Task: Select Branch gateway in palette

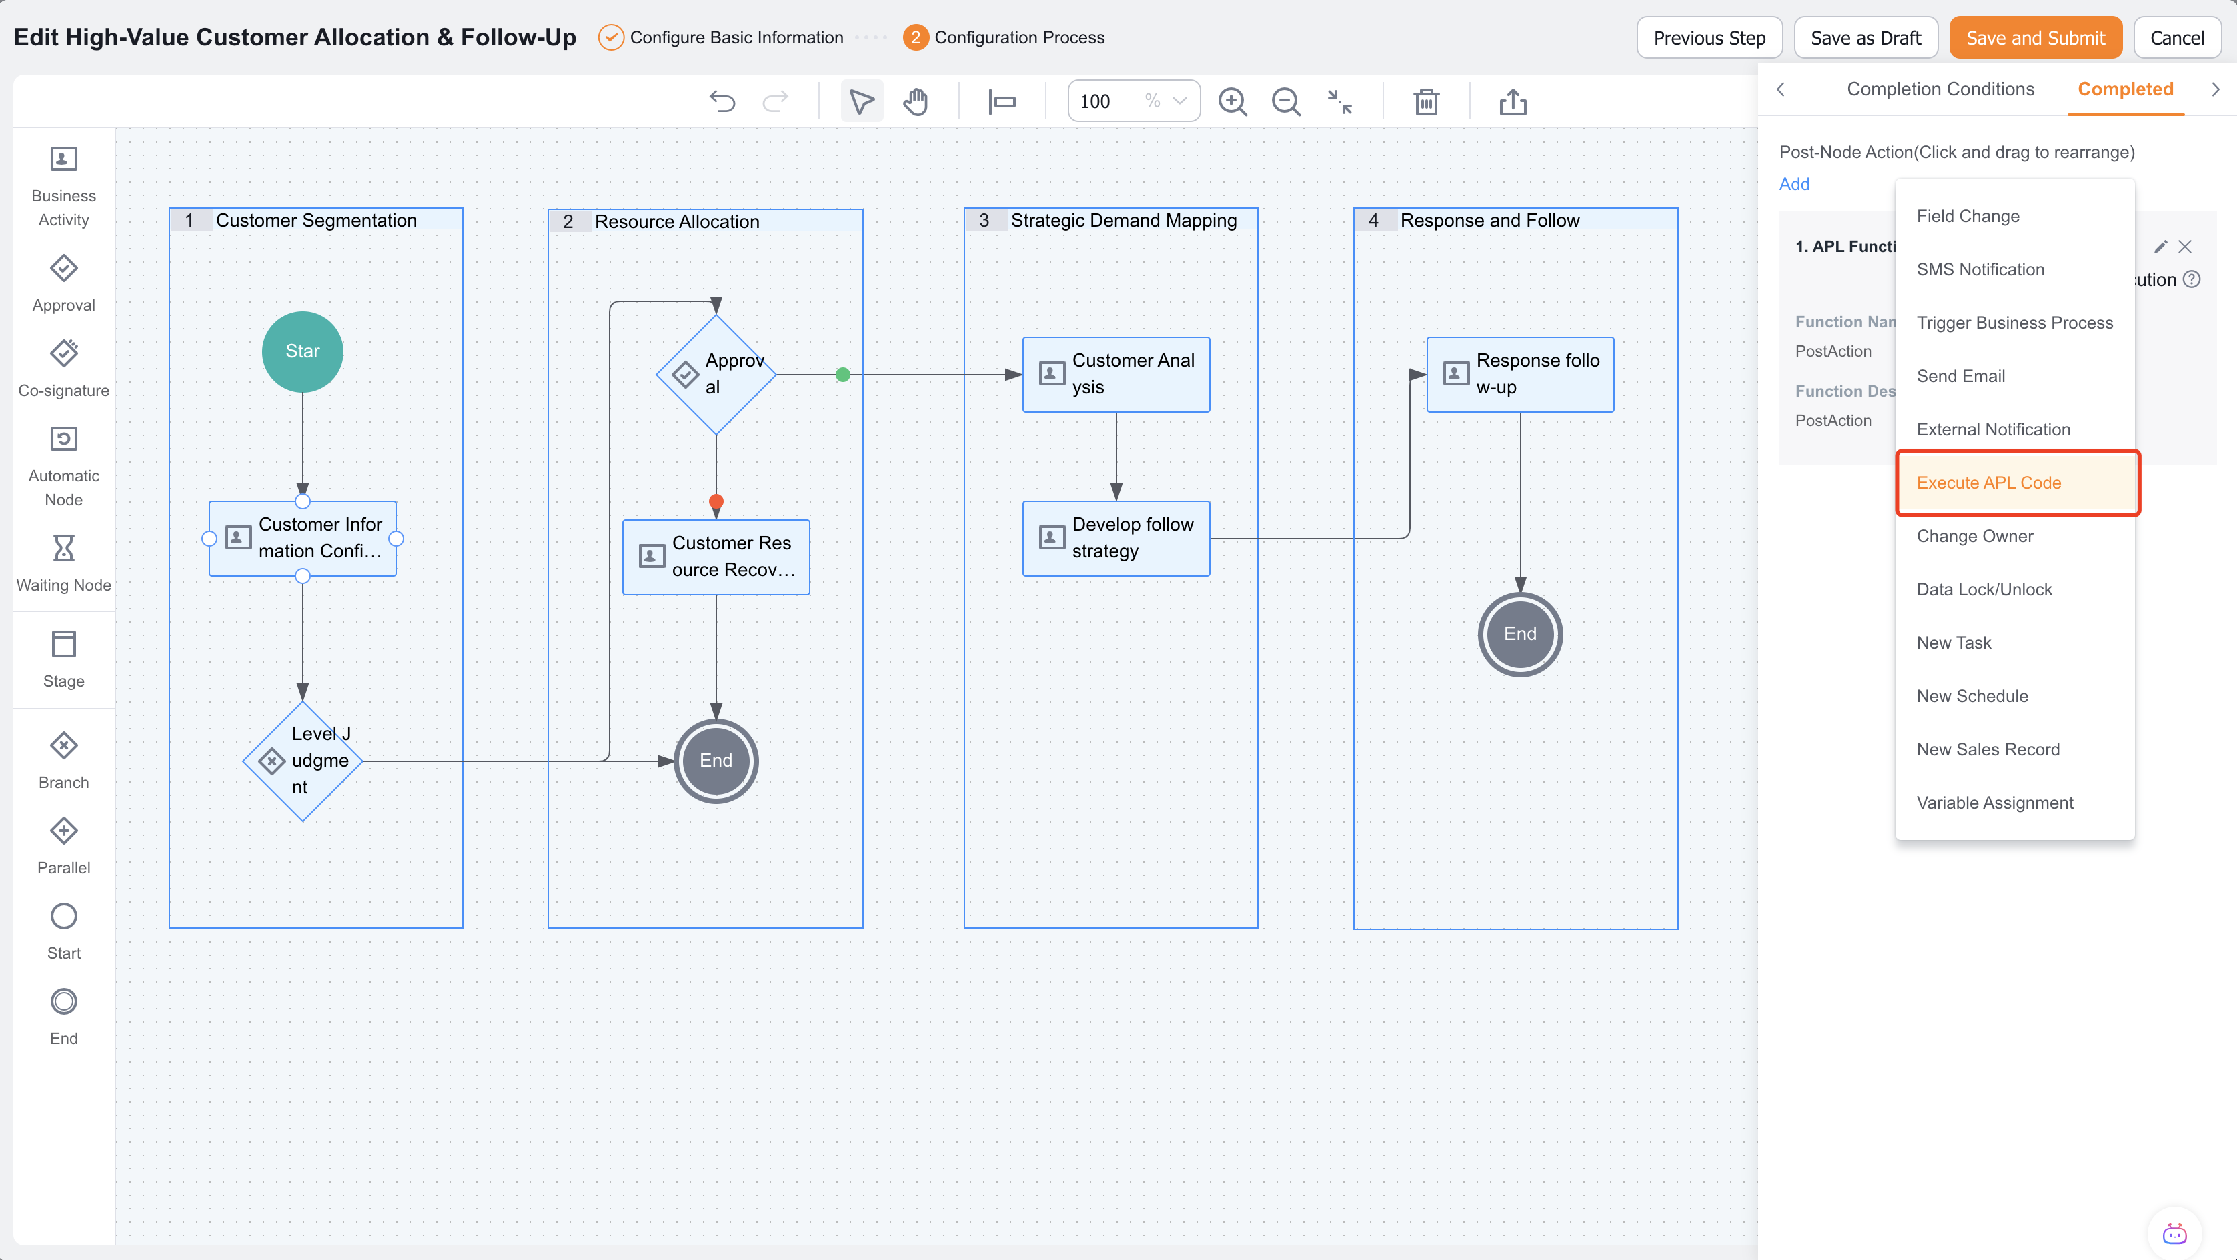Action: pos(63,760)
